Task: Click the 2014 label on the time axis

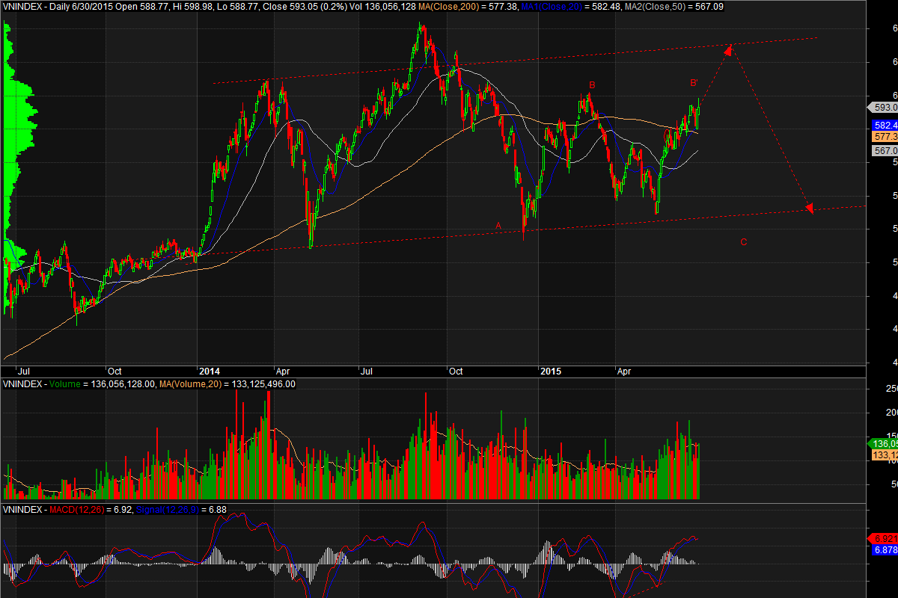Action: coord(209,371)
